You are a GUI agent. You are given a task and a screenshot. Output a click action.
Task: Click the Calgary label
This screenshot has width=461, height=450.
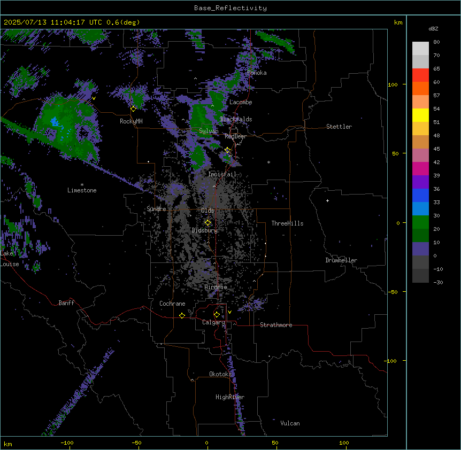[x=213, y=322]
